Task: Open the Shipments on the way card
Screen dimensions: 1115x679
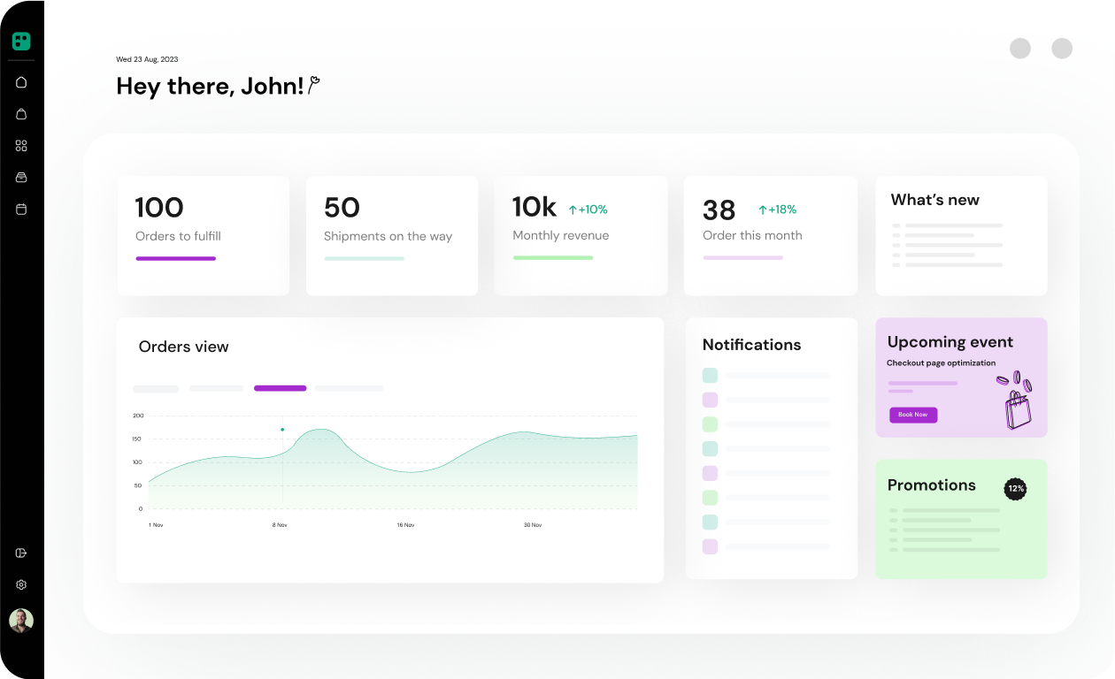Action: (x=392, y=235)
